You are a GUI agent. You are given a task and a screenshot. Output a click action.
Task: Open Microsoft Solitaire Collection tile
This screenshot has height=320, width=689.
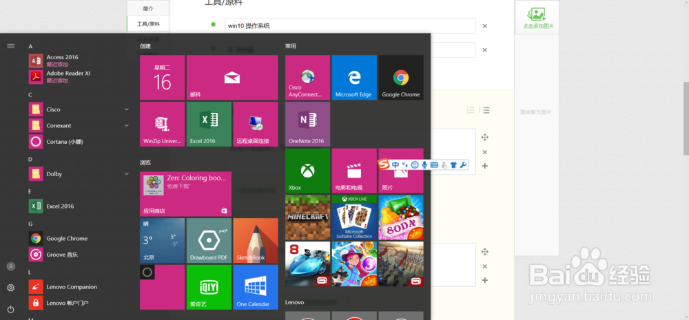coord(354,217)
